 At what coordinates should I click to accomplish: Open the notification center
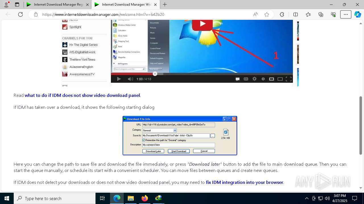(x=355, y=198)
